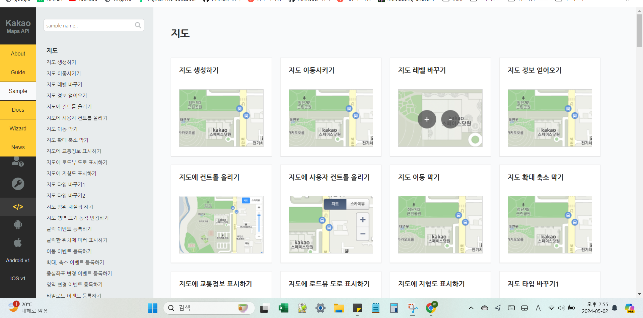Show hidden system tray icons
The height and width of the screenshot is (318, 643).
tap(471, 308)
